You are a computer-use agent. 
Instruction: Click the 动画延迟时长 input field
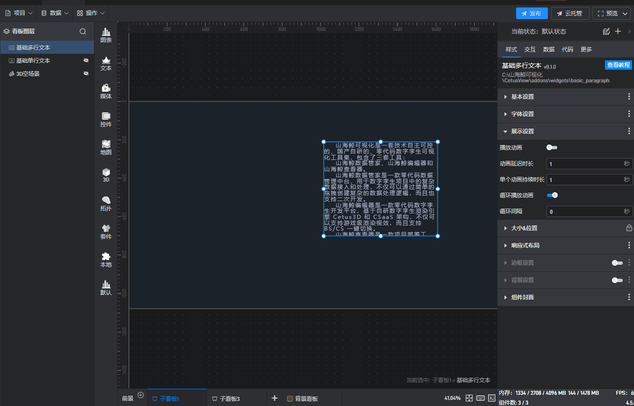[x=590, y=164]
